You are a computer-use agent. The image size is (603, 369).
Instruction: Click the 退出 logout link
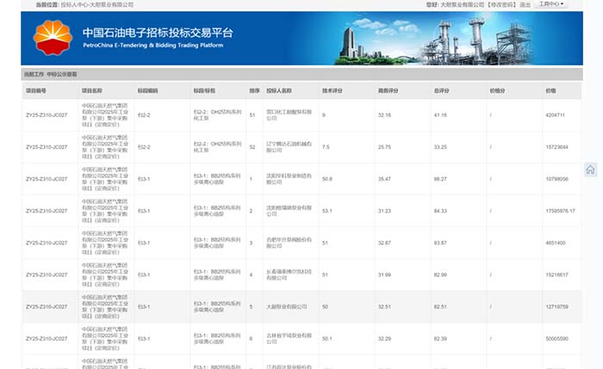pyautogui.click(x=525, y=4)
